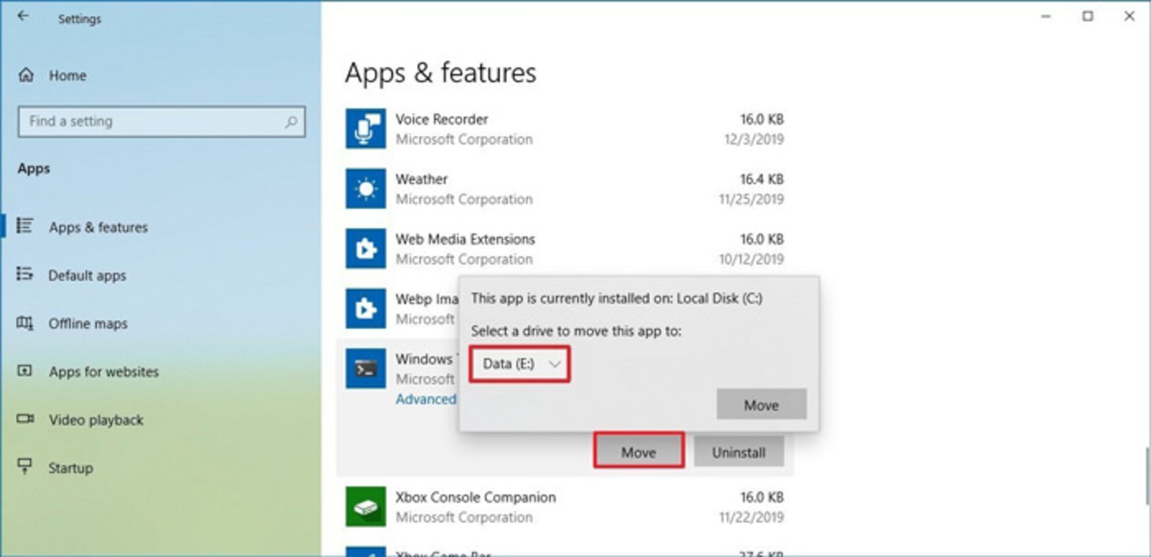
Task: Select the Apps & features sidebar icon
Action: tap(25, 226)
